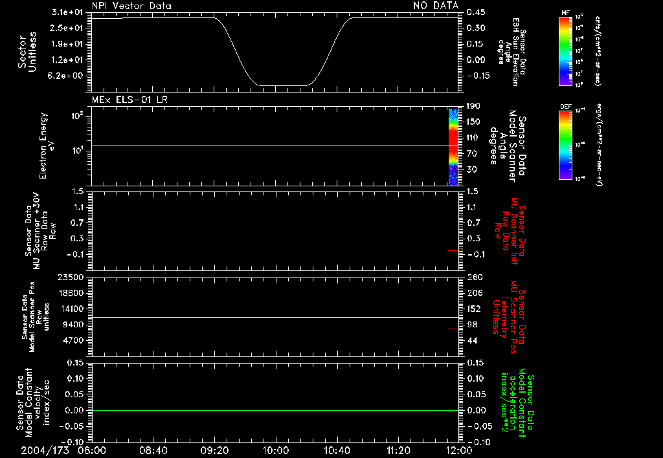Click the '0.45' sun elevation tick value

coord(476,12)
